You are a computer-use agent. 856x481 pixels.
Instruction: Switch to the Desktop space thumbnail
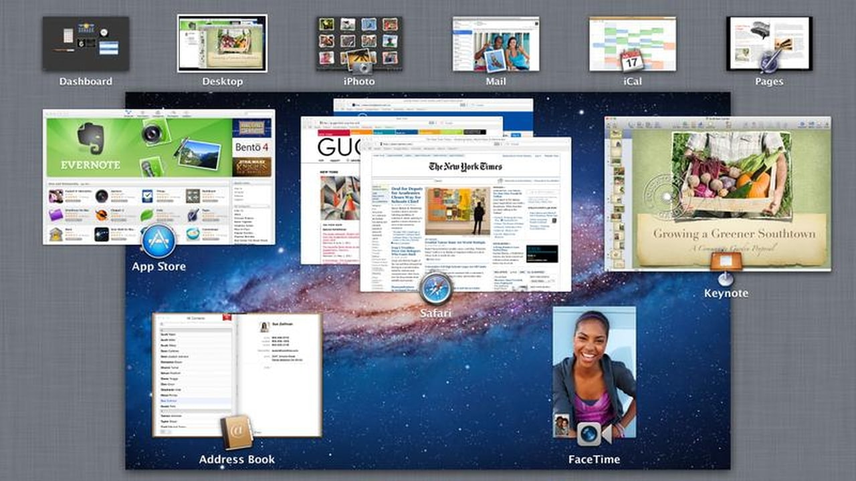[222, 43]
